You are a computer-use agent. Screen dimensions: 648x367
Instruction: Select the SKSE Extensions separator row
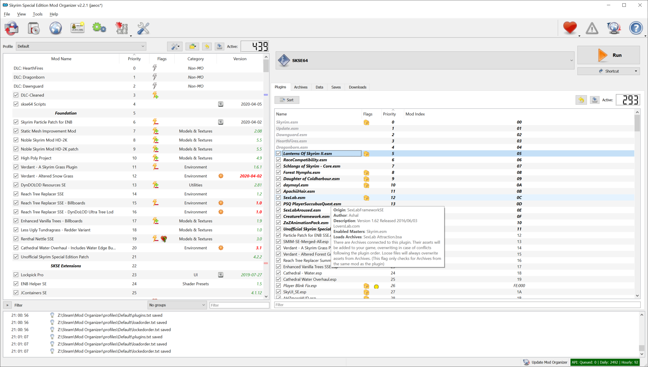point(133,266)
